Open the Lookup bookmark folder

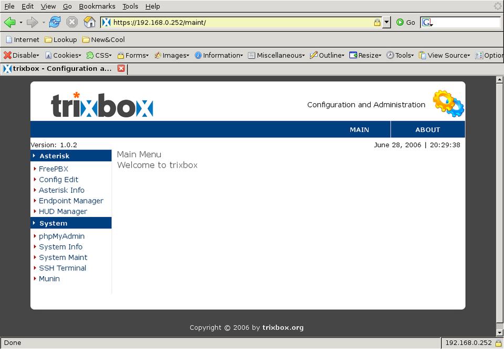(x=61, y=39)
